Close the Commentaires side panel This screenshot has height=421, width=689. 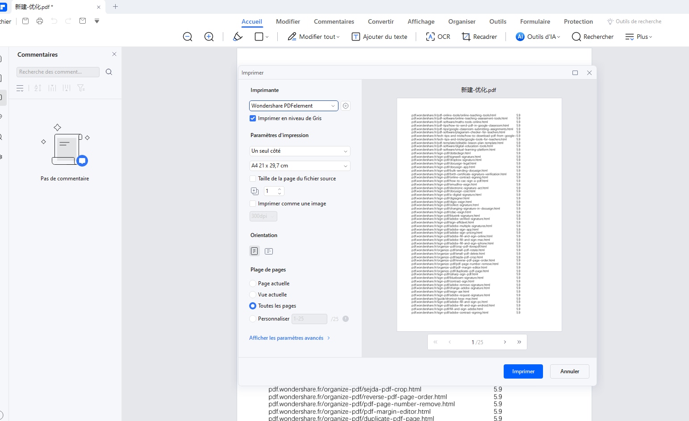[114, 54]
